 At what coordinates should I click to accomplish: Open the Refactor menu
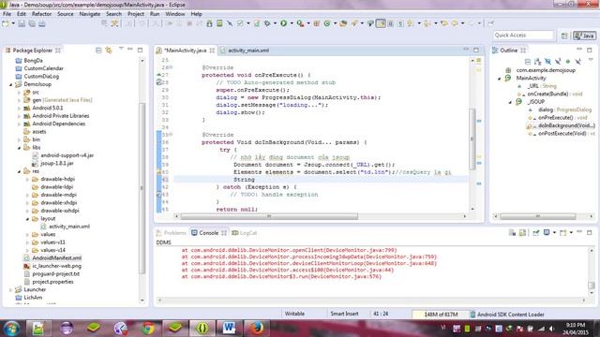point(41,14)
